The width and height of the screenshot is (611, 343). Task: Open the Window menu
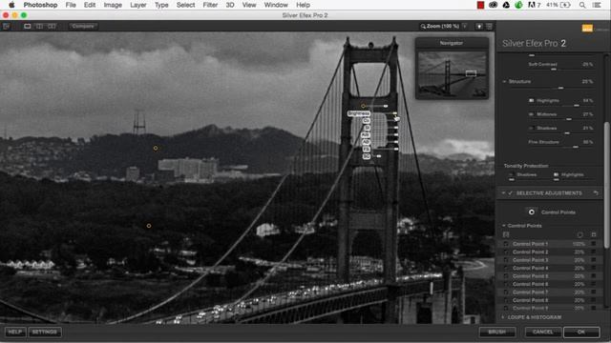click(276, 5)
